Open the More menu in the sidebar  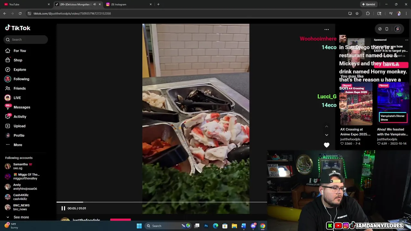pyautogui.click(x=18, y=145)
